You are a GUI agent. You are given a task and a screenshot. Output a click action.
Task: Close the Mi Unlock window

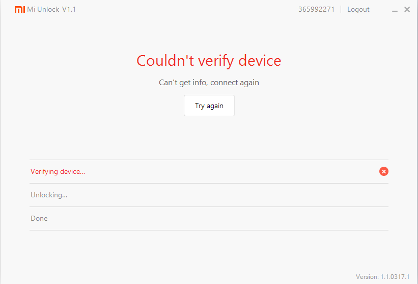407,10
